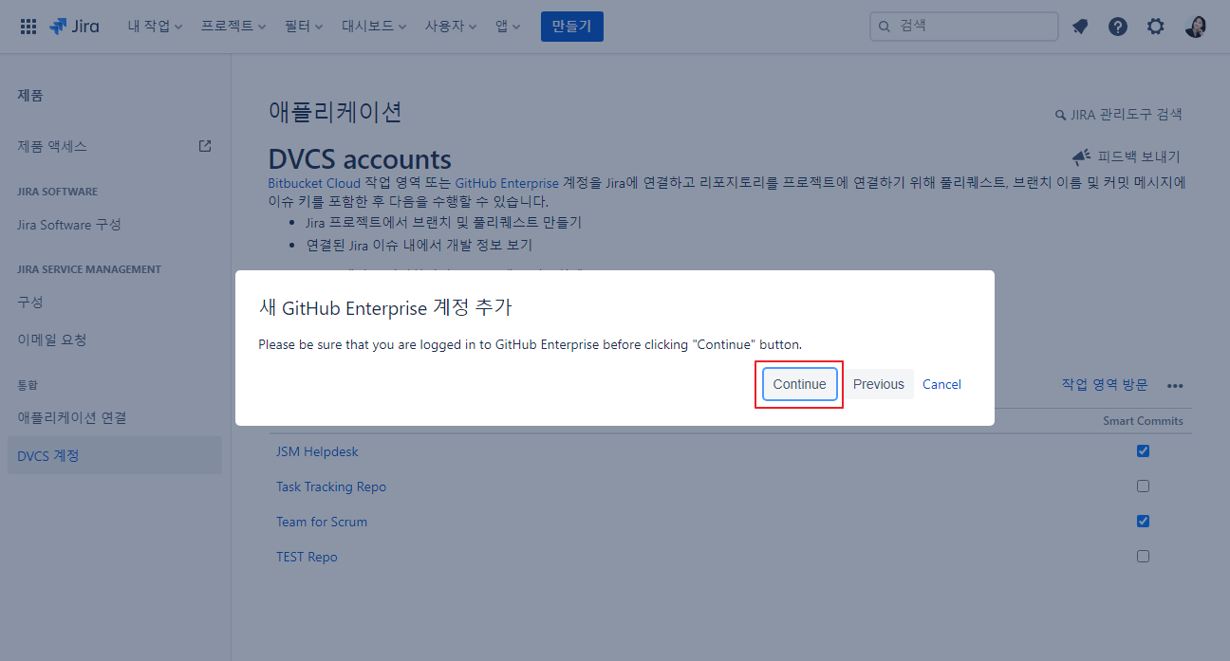Disable Smart Commits for Team for Scrum
1230x661 pixels.
[1143, 522]
